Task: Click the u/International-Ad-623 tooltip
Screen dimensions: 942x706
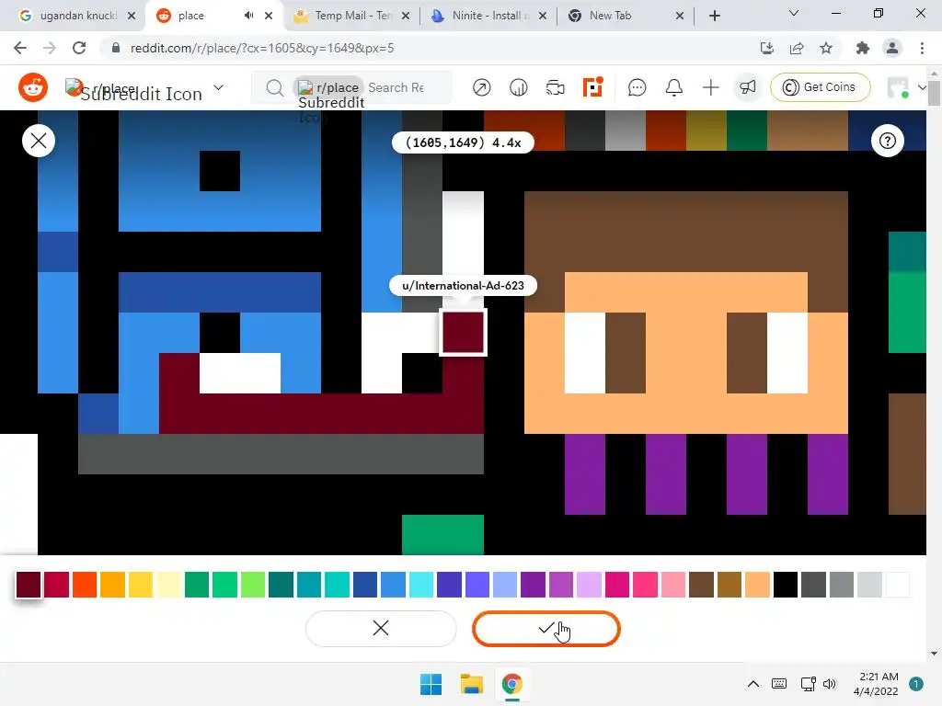Action: (463, 286)
